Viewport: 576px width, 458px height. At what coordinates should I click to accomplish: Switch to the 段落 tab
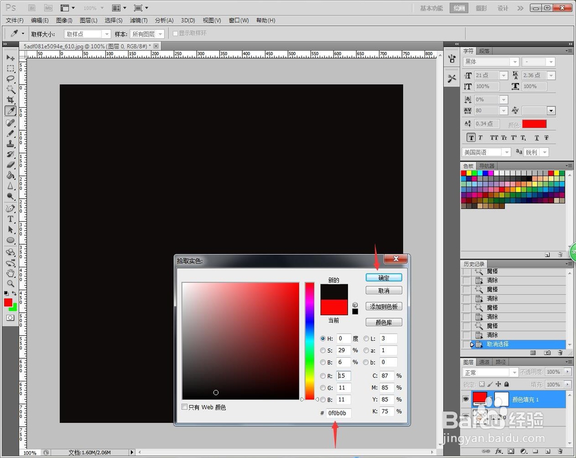[x=484, y=51]
